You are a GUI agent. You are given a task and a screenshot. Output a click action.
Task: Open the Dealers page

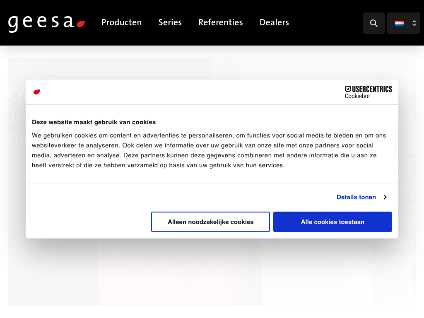tap(274, 22)
